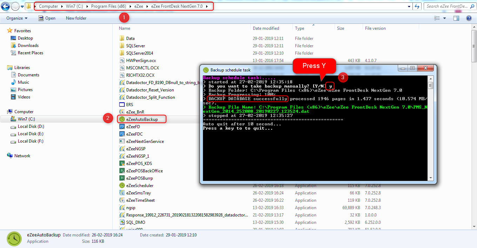Screen dimensions: 477x248
Task: Change the view with the views icon
Action: tap(437, 18)
